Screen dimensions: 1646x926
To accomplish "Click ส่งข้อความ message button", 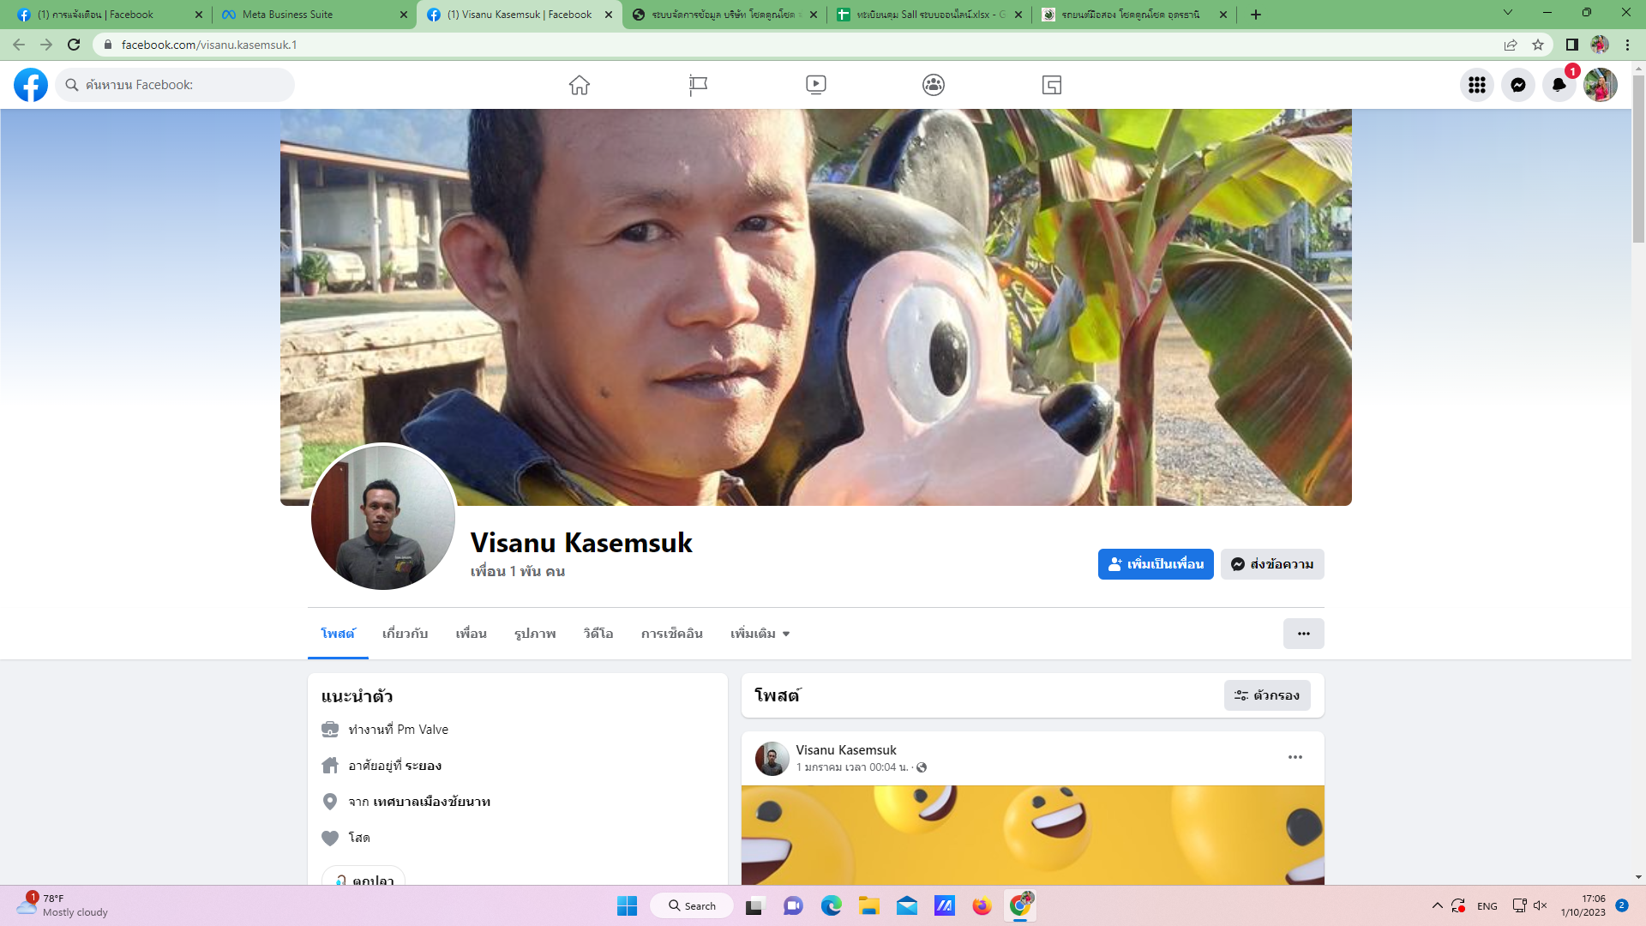I will coord(1271,564).
